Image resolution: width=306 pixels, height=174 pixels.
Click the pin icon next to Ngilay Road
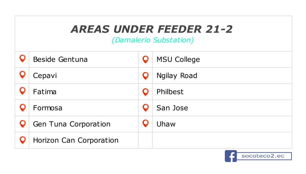coord(146,76)
